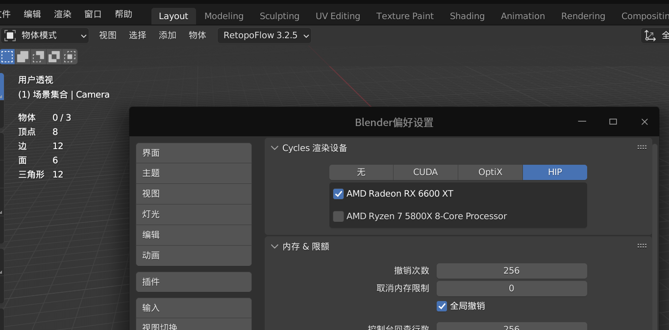Image resolution: width=669 pixels, height=330 pixels.
Task: Open the Cycles render devices options grip icon
Action: pyautogui.click(x=642, y=147)
